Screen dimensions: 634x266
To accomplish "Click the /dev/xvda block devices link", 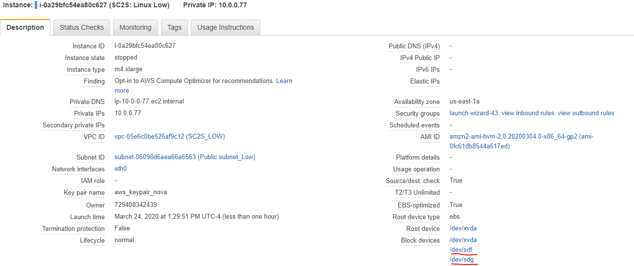I will [x=463, y=240].
